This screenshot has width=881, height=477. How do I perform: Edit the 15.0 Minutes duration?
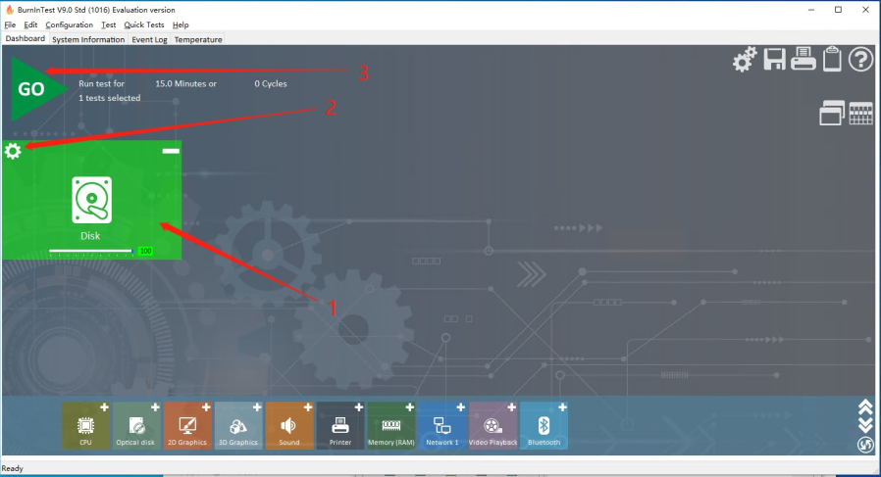[x=186, y=83]
